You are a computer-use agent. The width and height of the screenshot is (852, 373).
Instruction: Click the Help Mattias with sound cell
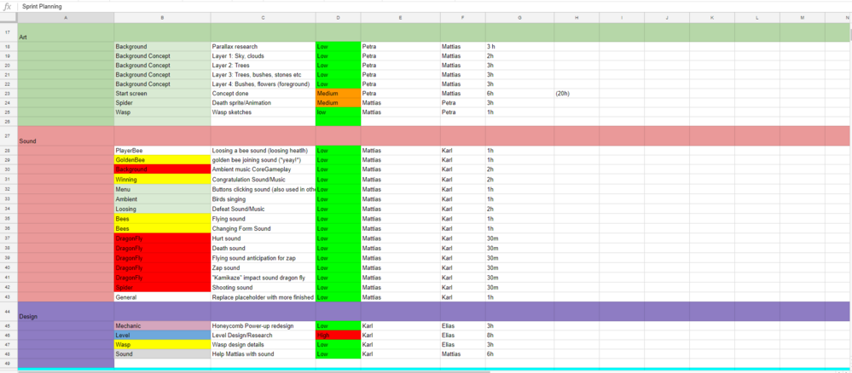pos(263,353)
